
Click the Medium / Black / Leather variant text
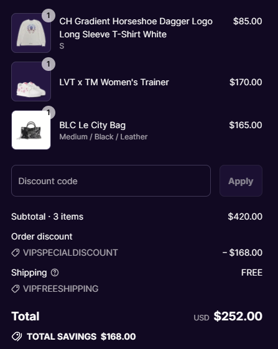pos(103,137)
